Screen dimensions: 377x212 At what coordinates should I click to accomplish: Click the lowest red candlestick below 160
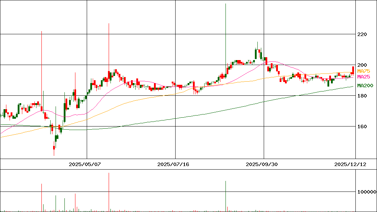pyautogui.click(x=54, y=148)
